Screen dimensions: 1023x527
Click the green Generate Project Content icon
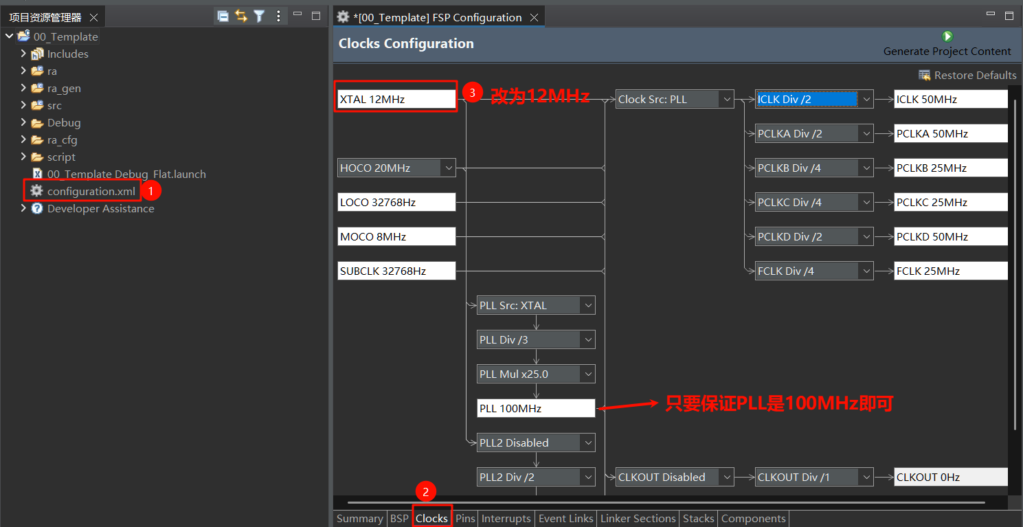(947, 36)
